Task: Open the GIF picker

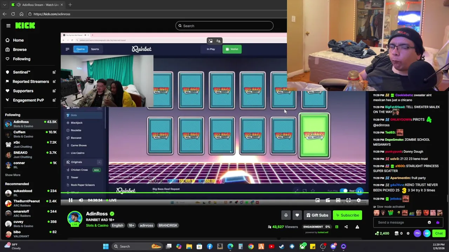Action: pos(427,233)
